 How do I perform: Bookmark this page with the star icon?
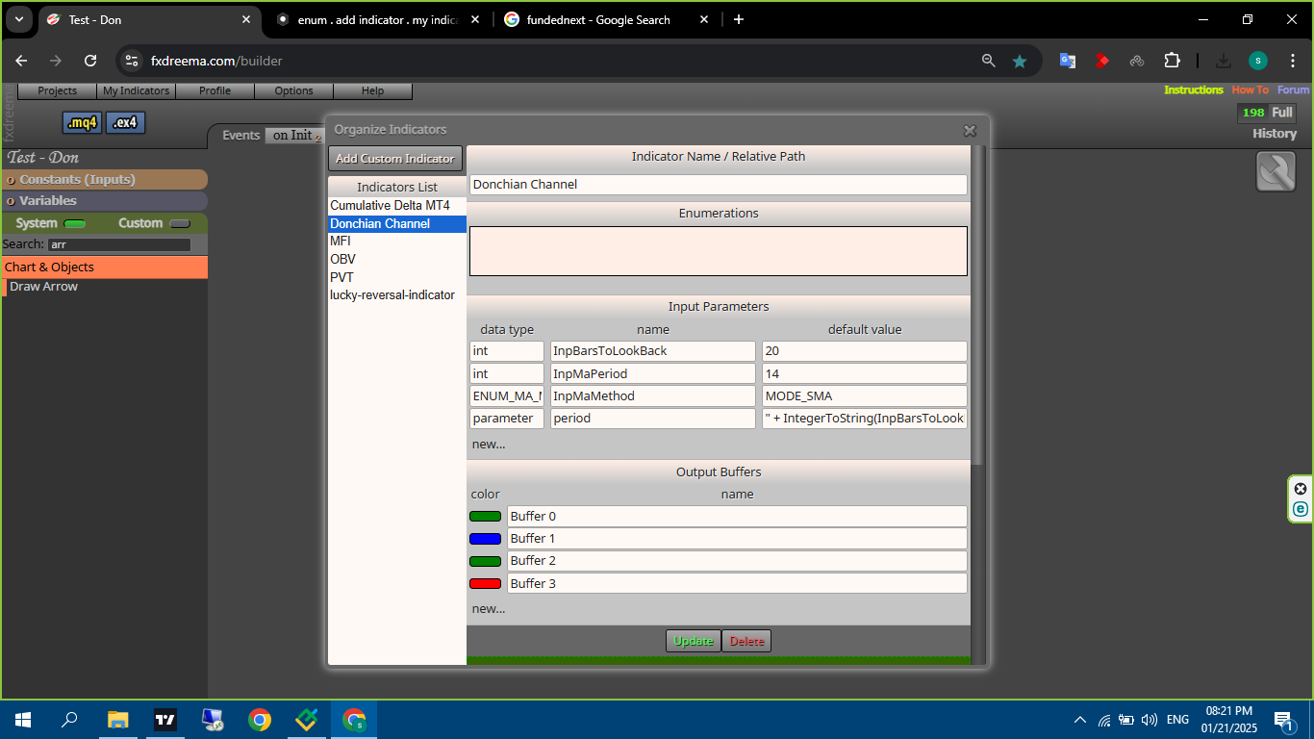coord(1020,61)
